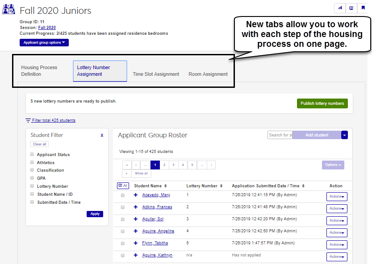The image size is (372, 264).
Task: Click the Publish lottery numbers button
Action: [x=322, y=103]
